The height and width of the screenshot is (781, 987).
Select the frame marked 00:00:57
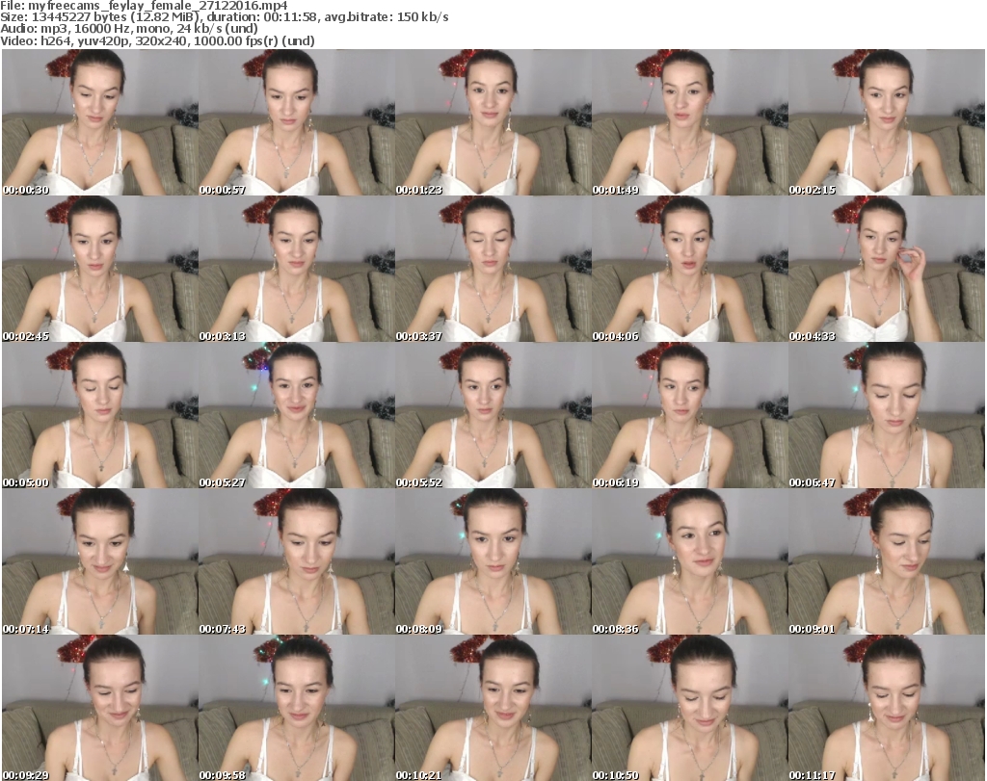click(296, 123)
